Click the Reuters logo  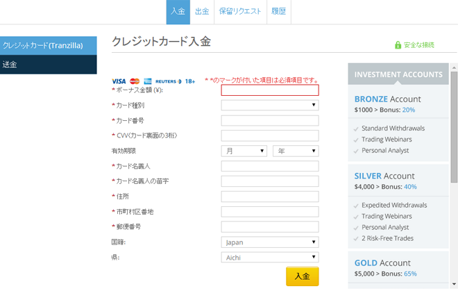(x=167, y=81)
